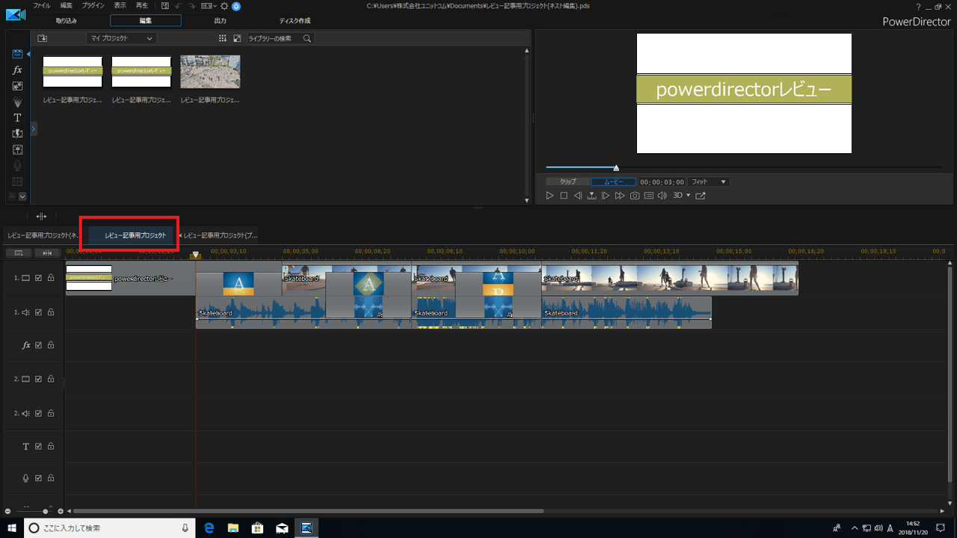The width and height of the screenshot is (957, 538).
Task: Toggle voice track enable checkbox
Action: point(38,478)
